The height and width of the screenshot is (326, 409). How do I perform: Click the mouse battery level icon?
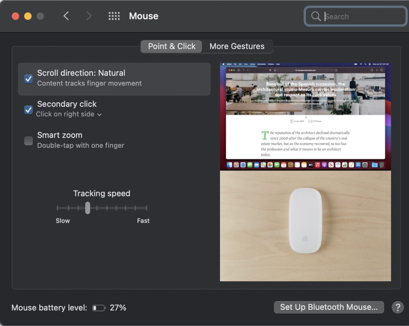pos(99,308)
